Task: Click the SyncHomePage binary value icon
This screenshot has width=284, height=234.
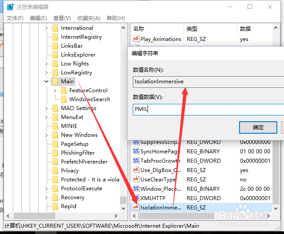Action: pyautogui.click(x=136, y=151)
